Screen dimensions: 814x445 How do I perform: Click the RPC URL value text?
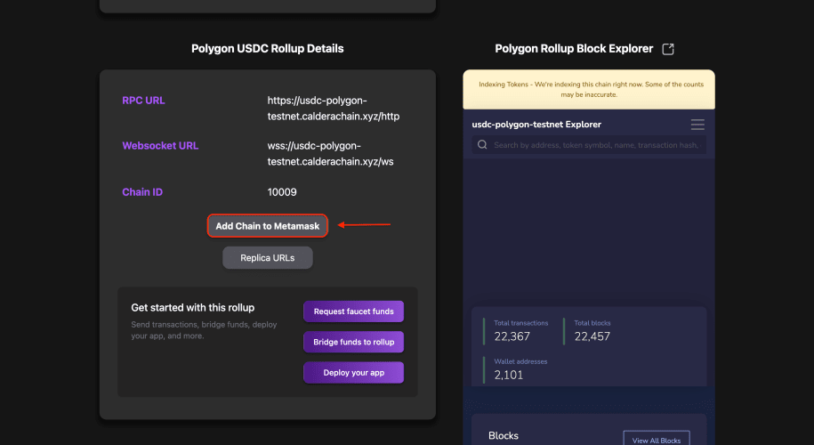coord(334,109)
